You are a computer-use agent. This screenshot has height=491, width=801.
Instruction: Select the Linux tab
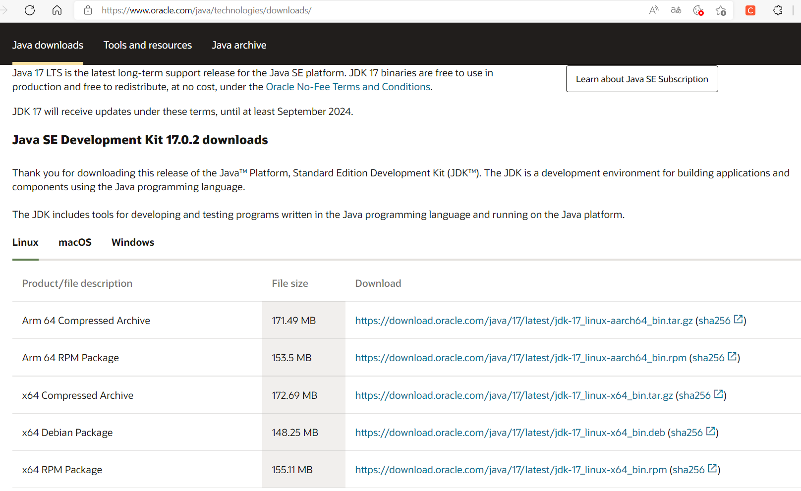[25, 242]
